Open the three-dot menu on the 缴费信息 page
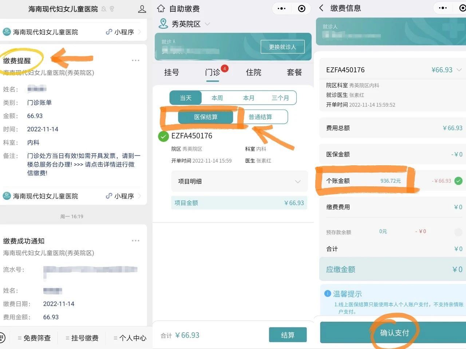This screenshot has height=349, width=466. (443, 8)
